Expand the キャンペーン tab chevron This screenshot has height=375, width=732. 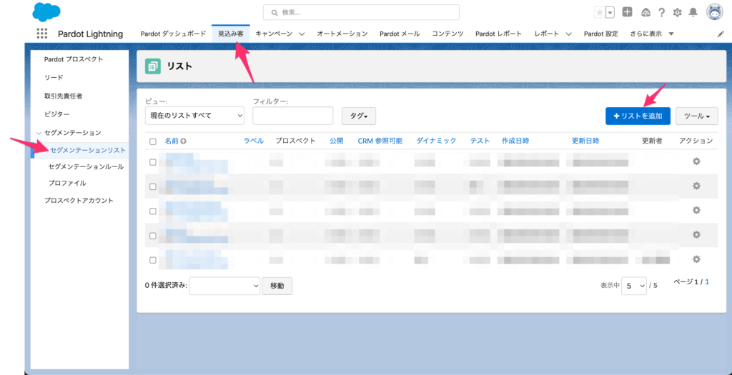(302, 34)
